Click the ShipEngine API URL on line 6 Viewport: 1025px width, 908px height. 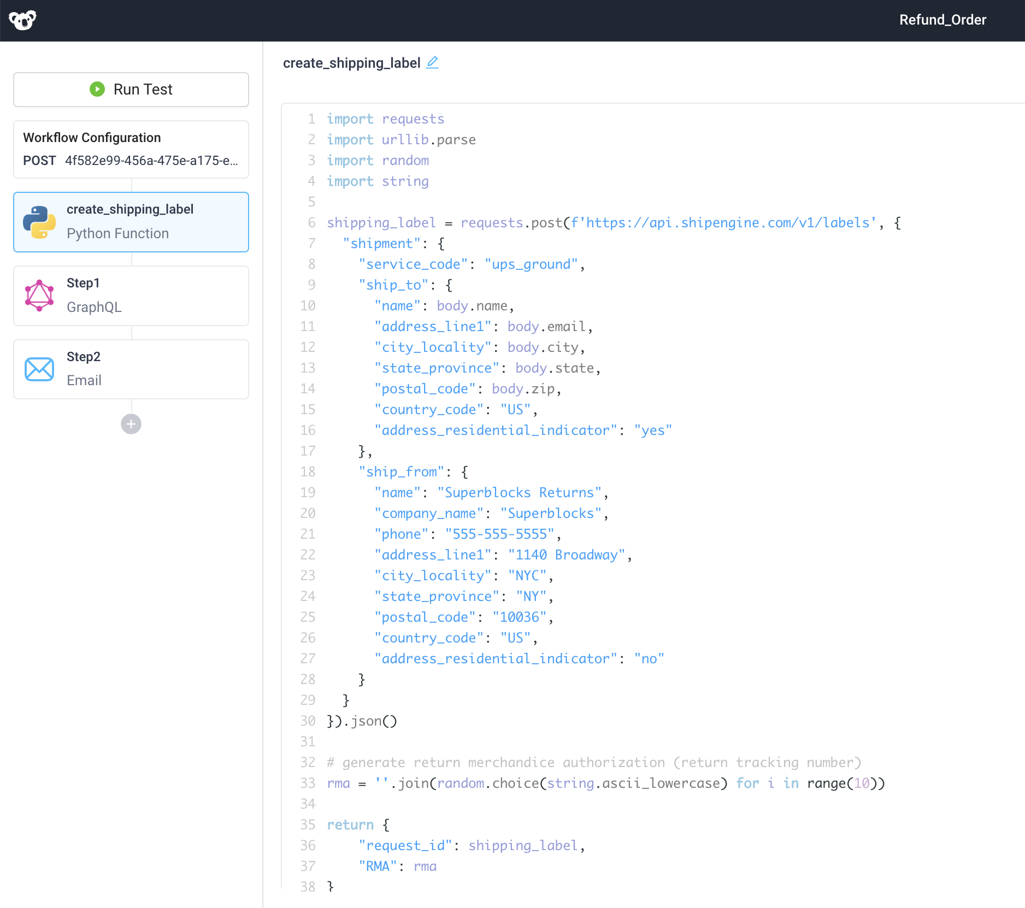point(721,222)
